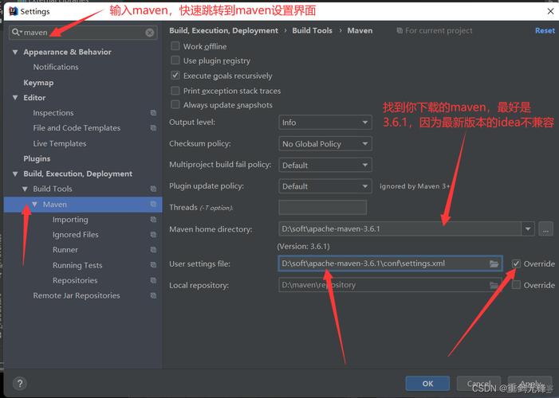Select Notifications in settings tree
This screenshot has width=559, height=398.
click(56, 67)
